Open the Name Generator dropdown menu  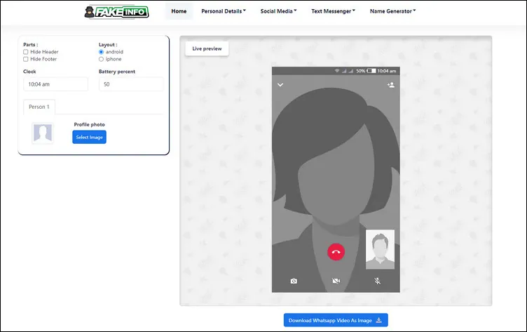[393, 11]
